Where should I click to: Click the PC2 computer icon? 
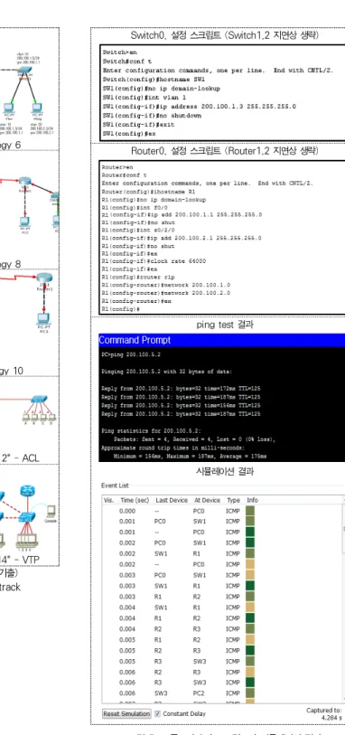[x=23, y=221]
